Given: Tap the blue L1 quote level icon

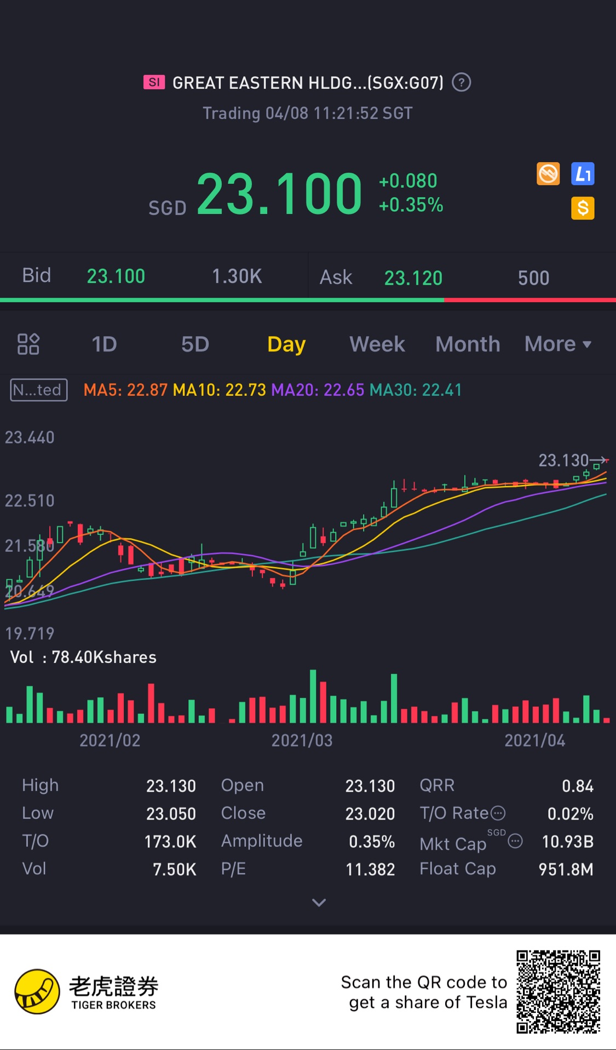Looking at the screenshot, I should pyautogui.click(x=583, y=174).
